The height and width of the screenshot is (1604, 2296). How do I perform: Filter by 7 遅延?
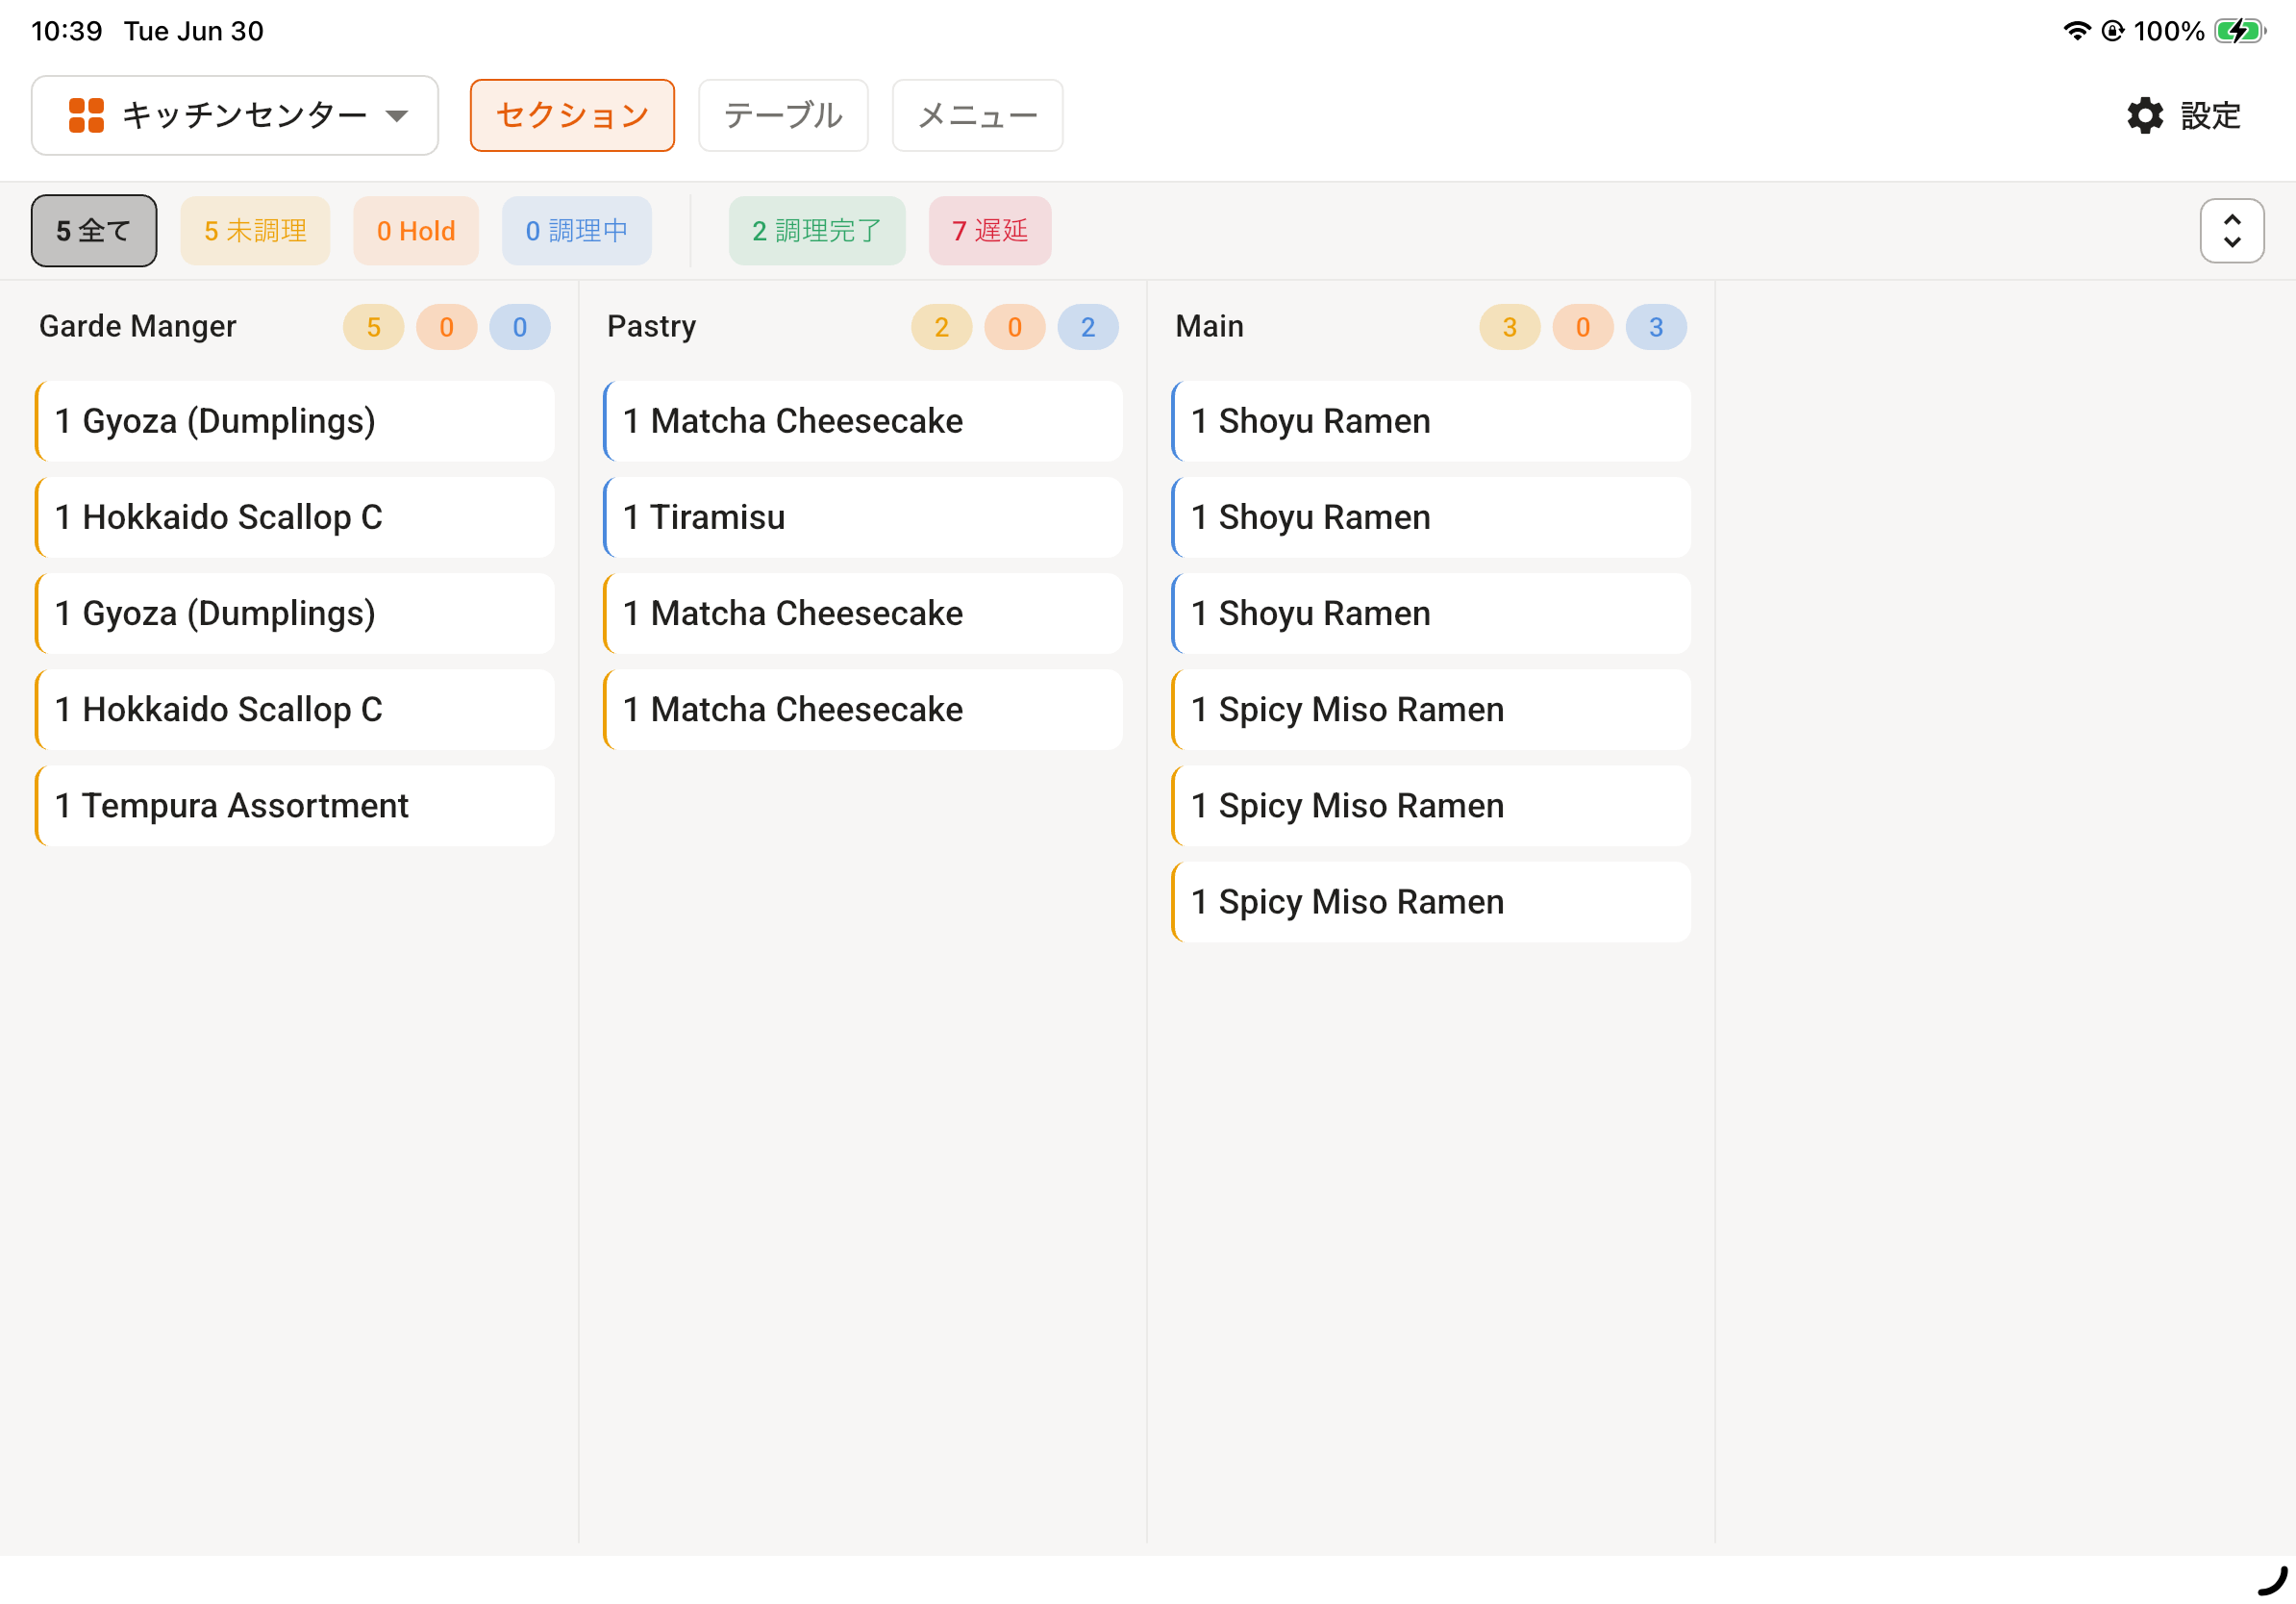coord(990,231)
